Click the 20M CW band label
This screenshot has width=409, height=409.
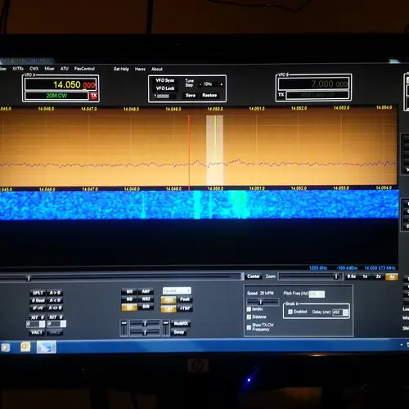pos(56,96)
